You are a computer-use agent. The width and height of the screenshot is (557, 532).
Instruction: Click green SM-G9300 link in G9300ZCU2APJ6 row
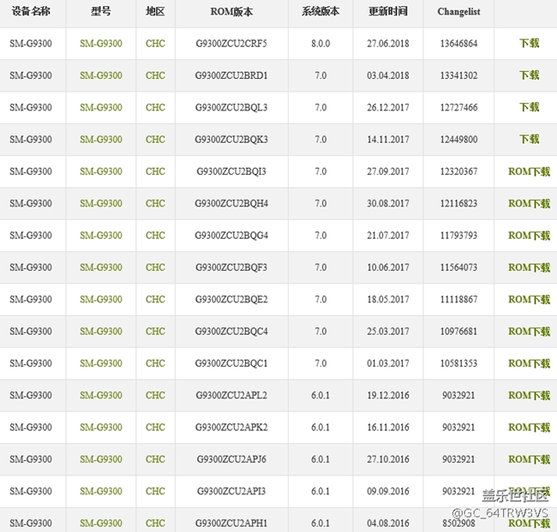click(100, 459)
